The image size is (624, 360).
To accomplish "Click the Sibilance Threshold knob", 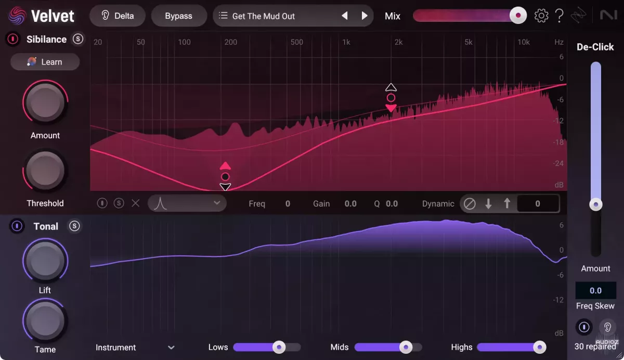I will click(x=45, y=172).
